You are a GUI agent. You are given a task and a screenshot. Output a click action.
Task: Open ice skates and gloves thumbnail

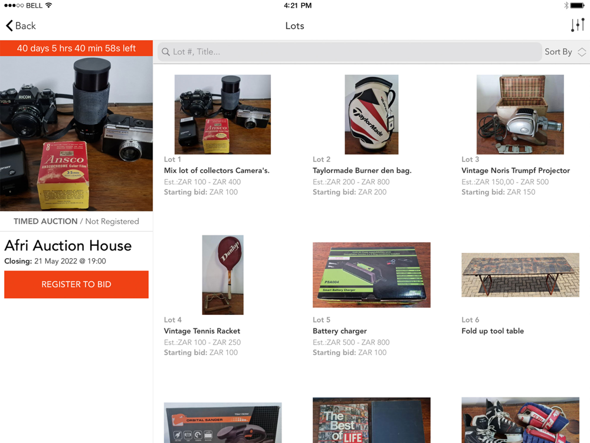520,420
